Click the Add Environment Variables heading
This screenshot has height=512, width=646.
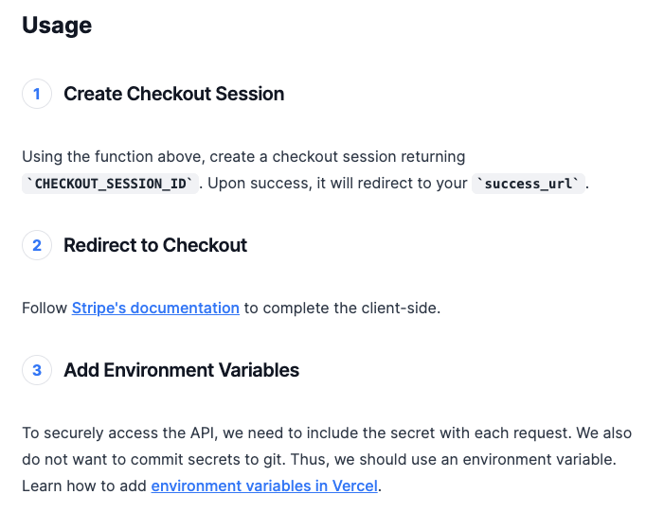pyautogui.click(x=181, y=370)
